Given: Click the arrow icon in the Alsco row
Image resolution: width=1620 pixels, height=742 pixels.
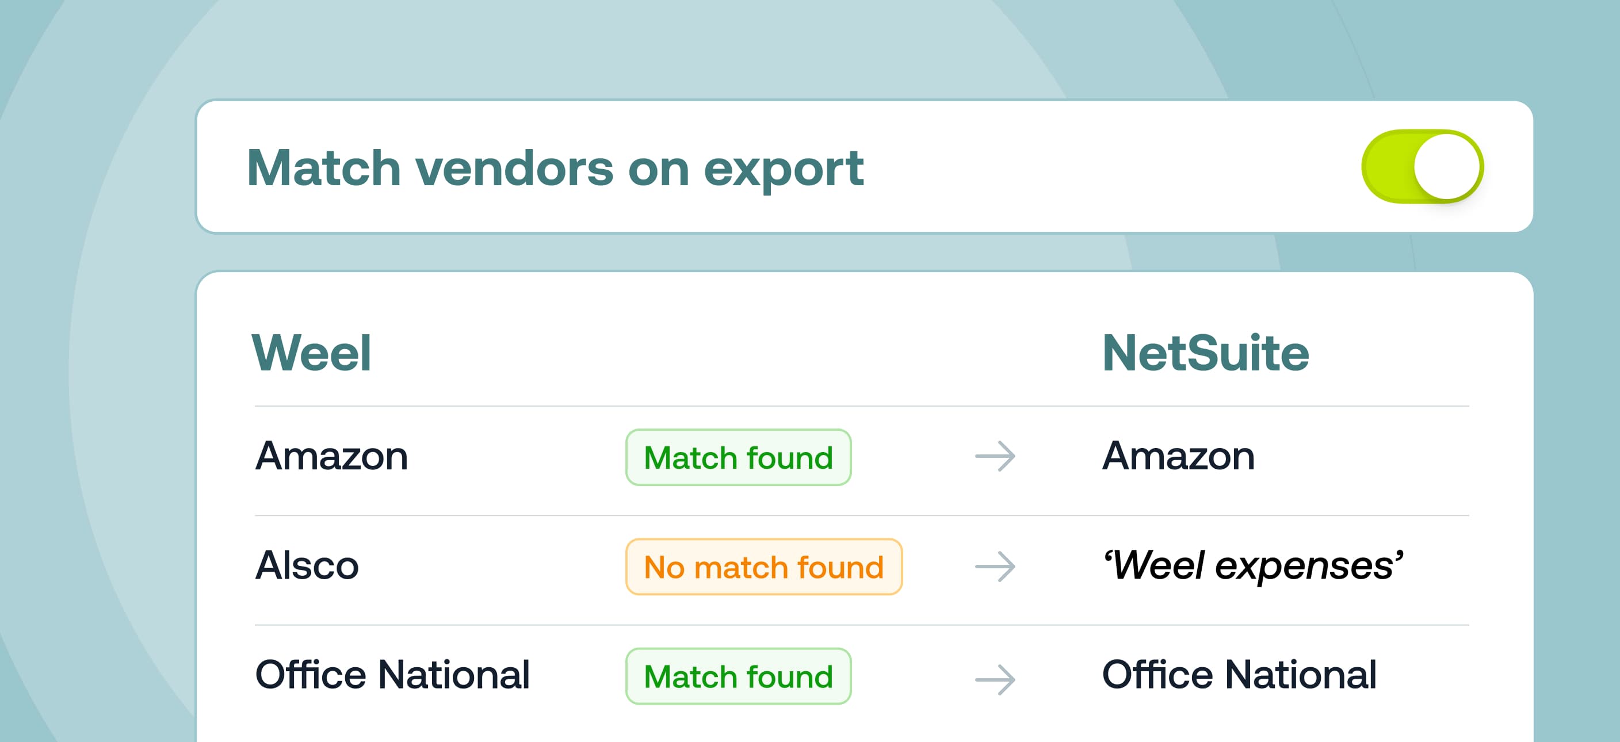Looking at the screenshot, I should pos(995,567).
